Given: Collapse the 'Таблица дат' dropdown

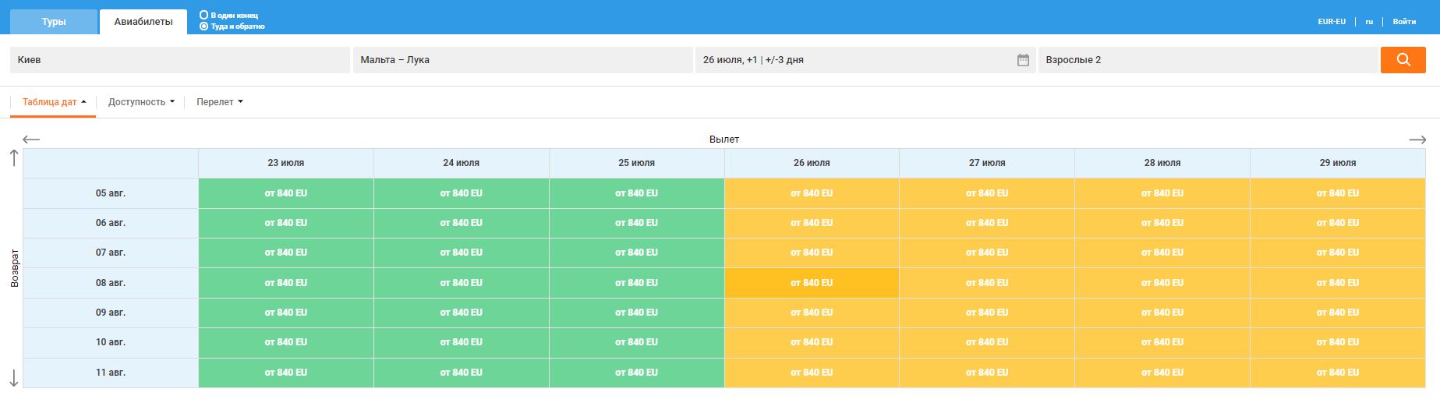Looking at the screenshot, I should tap(54, 102).
